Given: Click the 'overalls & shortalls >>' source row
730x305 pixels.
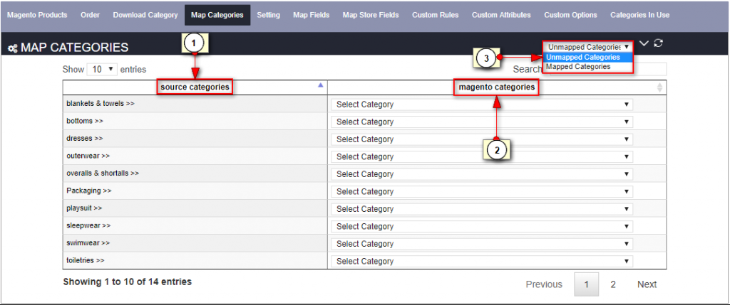Looking at the screenshot, I should pos(195,173).
